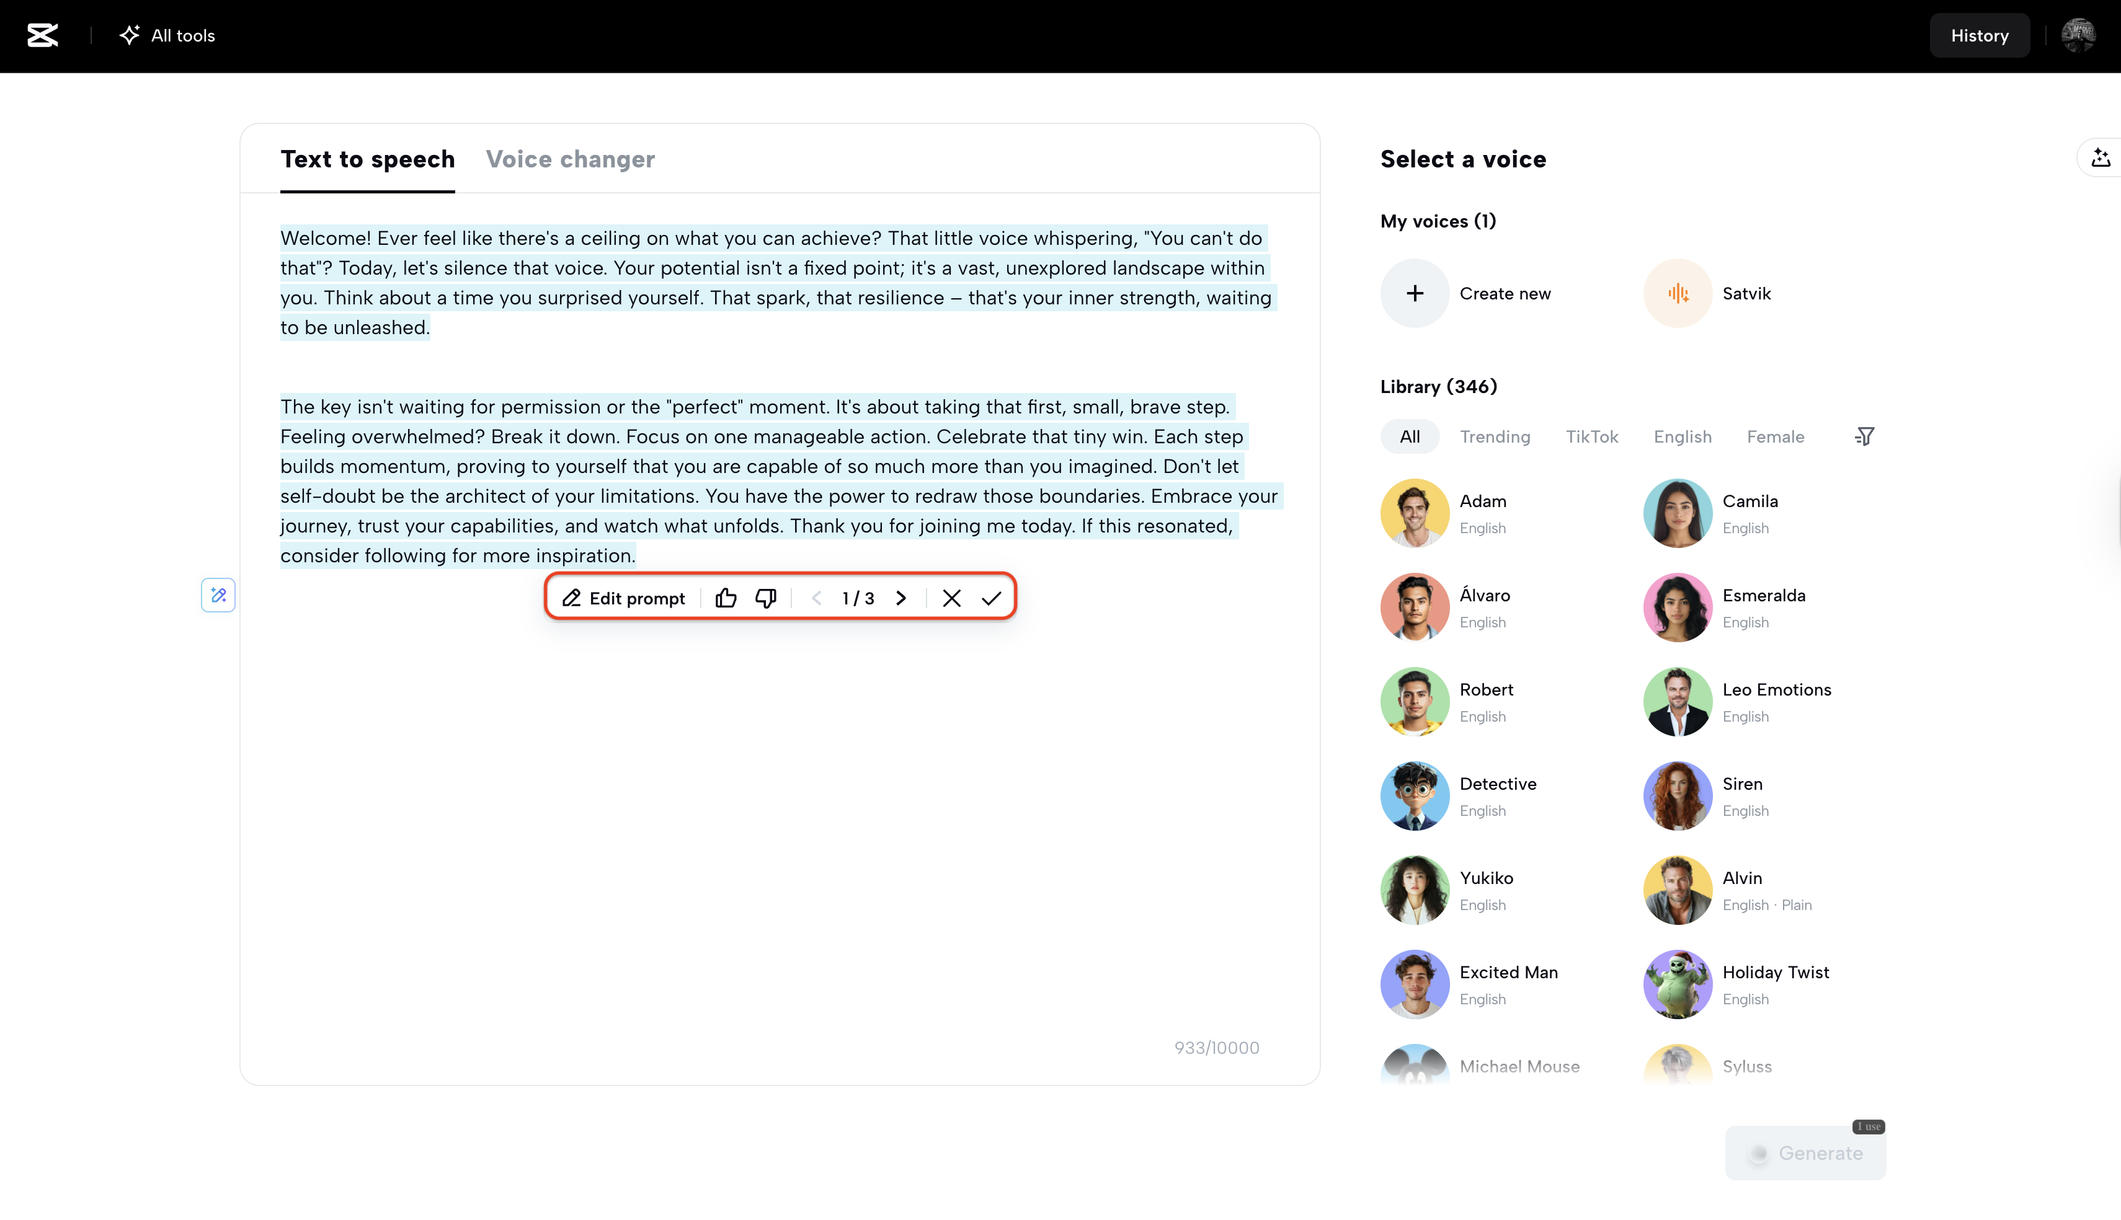The image size is (2121, 1220).
Task: Open the voice library filter icon
Action: [1865, 436]
